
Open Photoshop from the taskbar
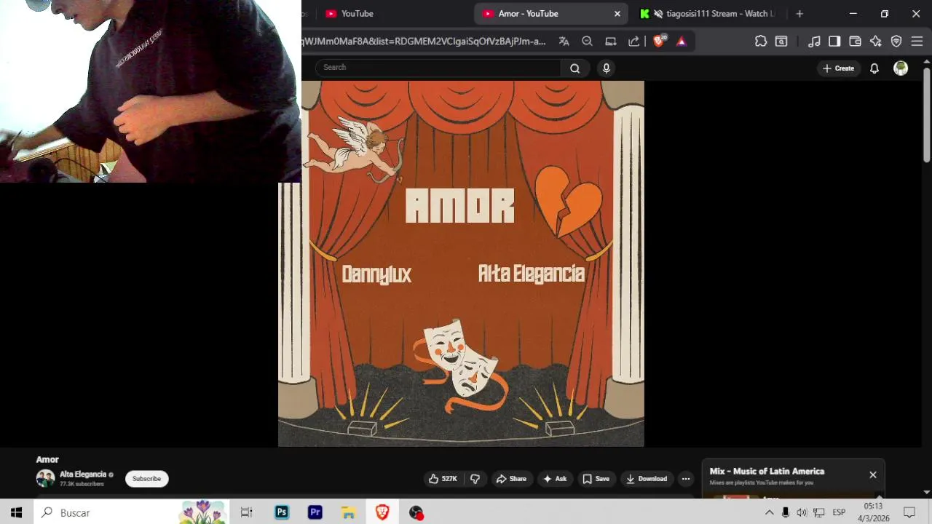[281, 512]
